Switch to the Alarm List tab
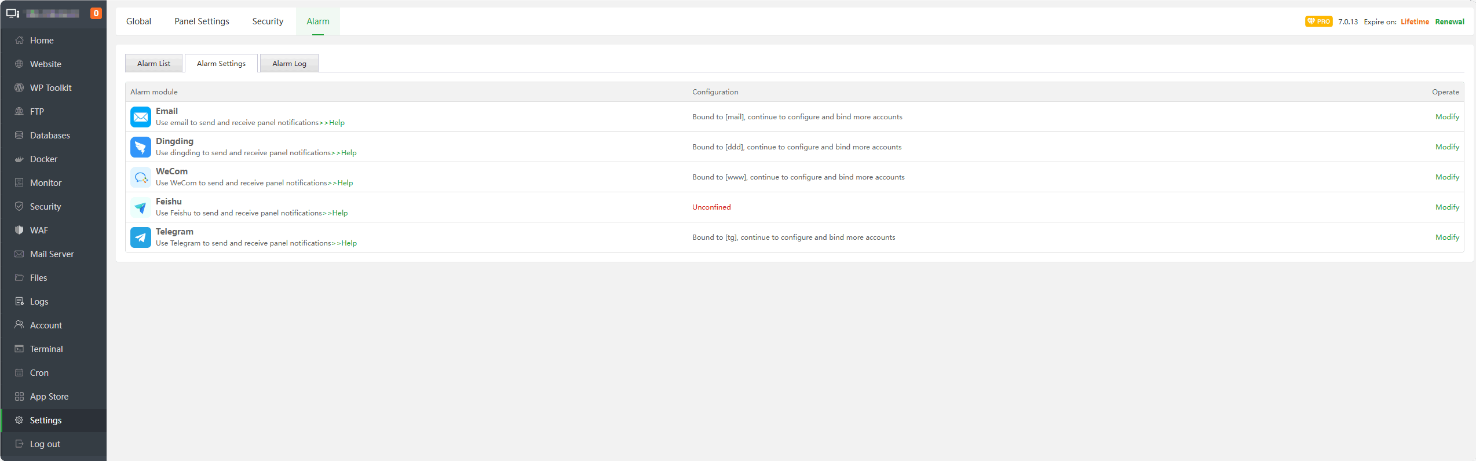The image size is (1476, 461). (x=154, y=64)
